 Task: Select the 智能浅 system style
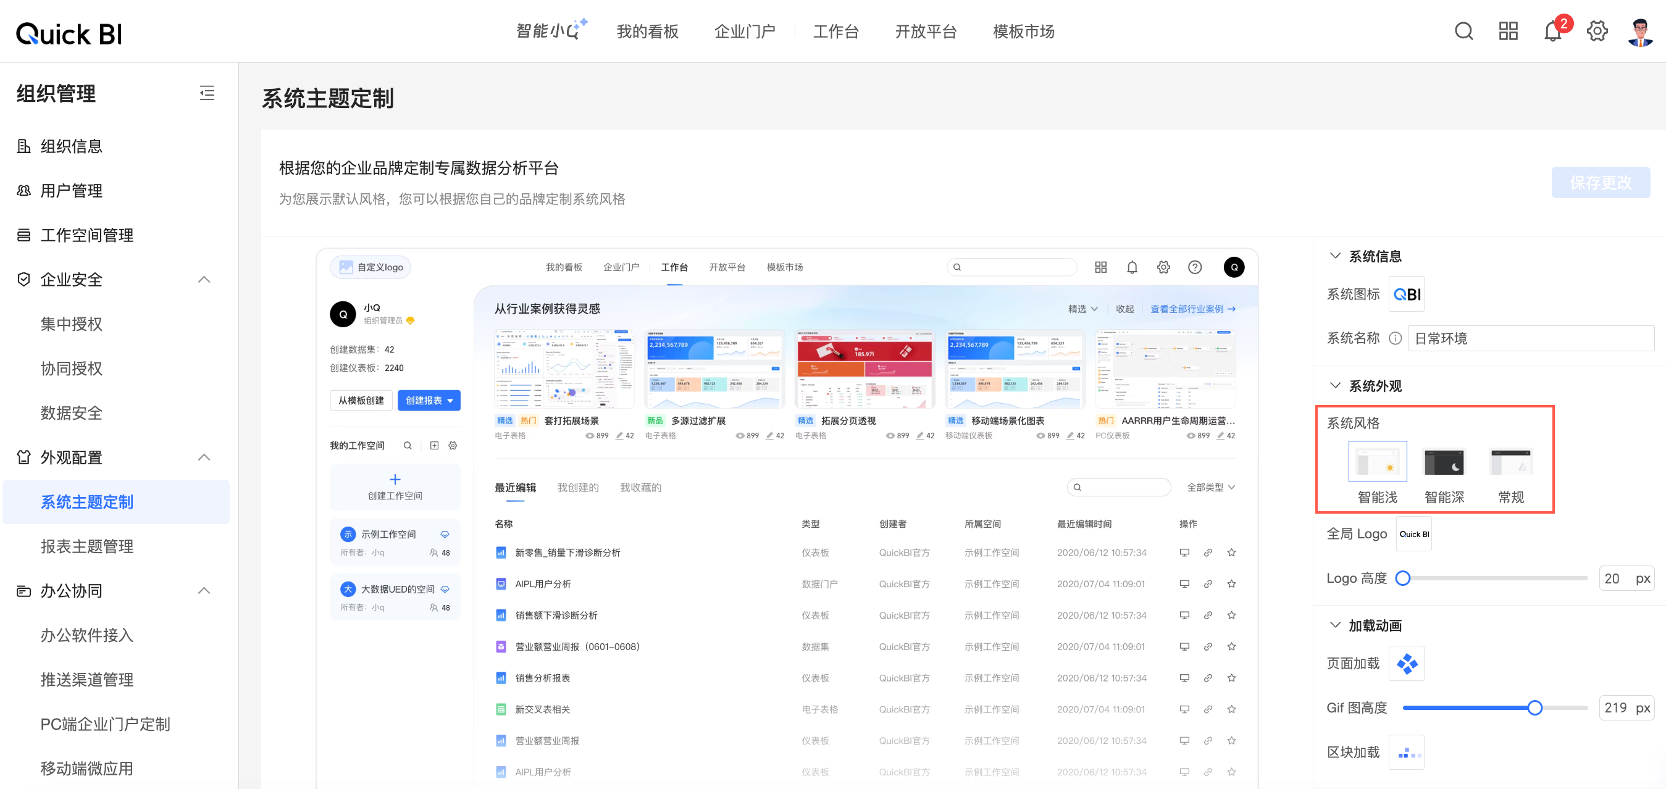click(1377, 462)
